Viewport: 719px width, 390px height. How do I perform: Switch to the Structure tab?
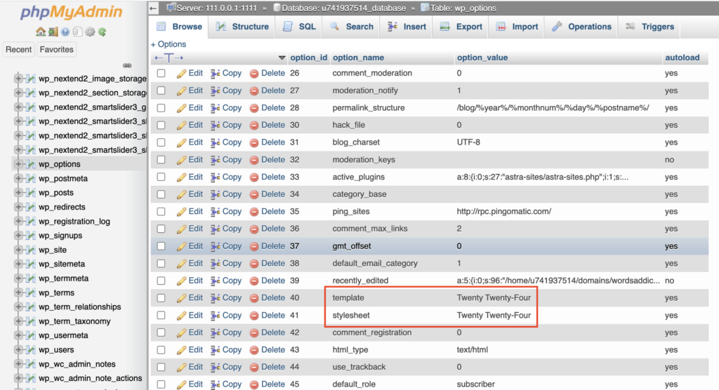click(242, 27)
